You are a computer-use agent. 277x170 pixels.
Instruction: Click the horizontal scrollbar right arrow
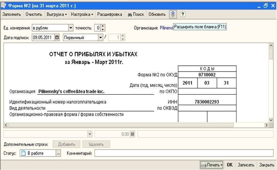(267, 125)
